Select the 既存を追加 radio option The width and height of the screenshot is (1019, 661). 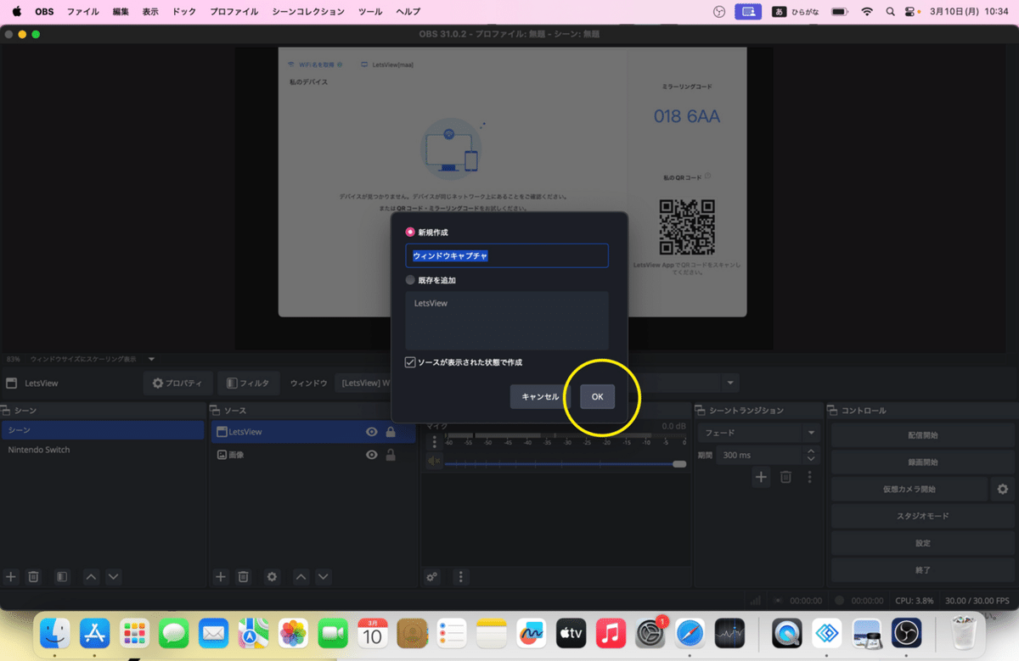410,279
